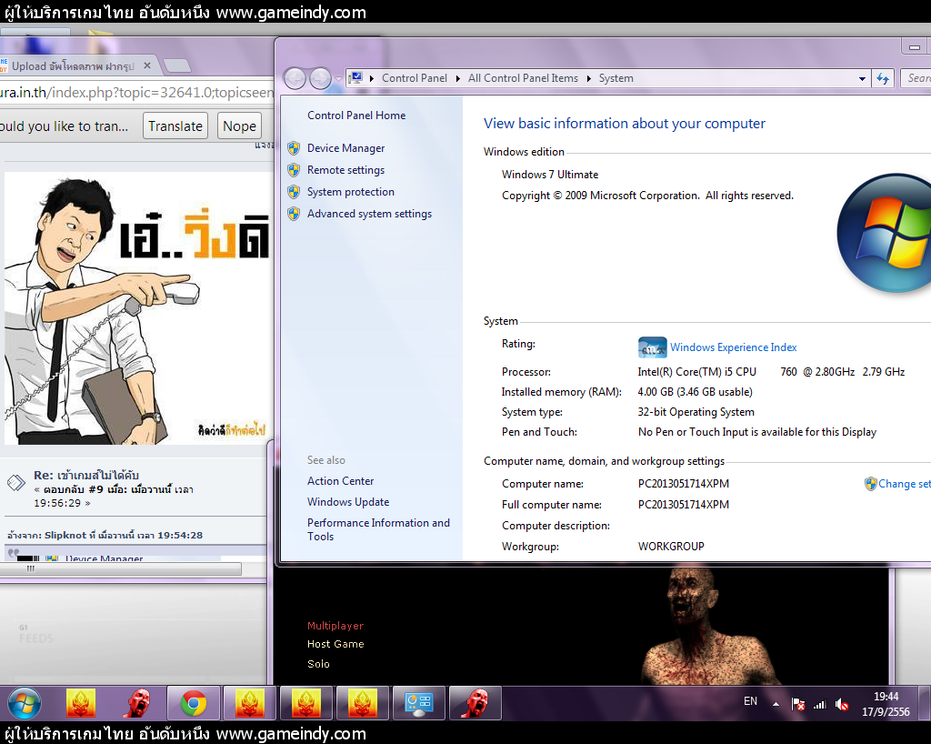Click the Nope button in Chrome
Viewport: 931px width, 744px height.
click(x=239, y=126)
